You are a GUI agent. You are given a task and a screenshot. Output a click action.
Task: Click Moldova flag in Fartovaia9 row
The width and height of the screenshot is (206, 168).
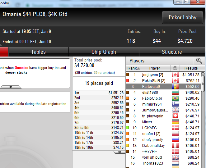click(x=175, y=86)
